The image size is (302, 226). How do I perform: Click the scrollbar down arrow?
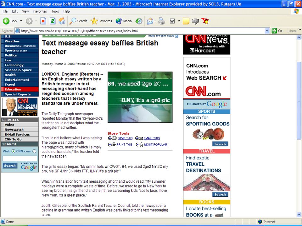click(x=299, y=214)
